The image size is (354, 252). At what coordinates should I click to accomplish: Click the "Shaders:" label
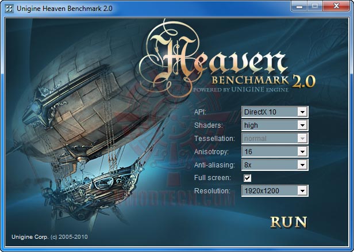tap(209, 125)
